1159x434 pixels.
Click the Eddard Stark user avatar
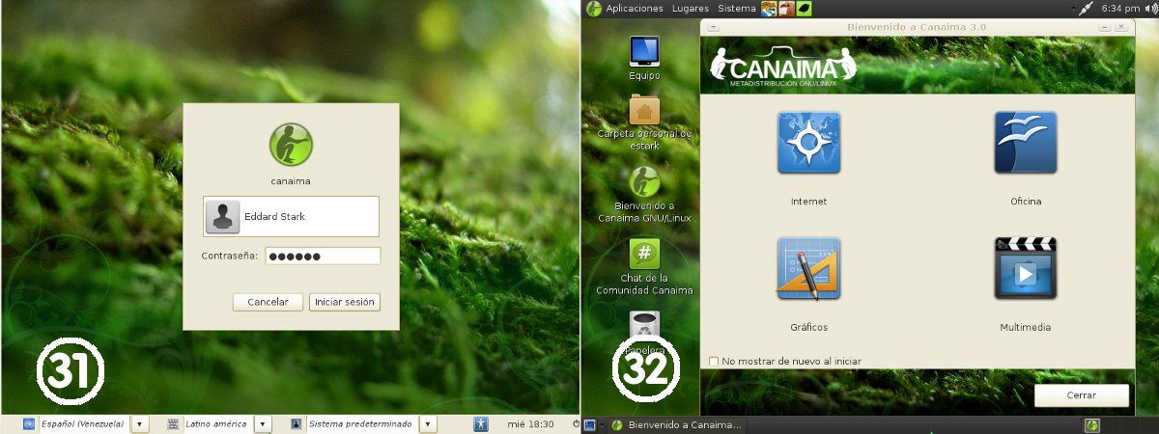tap(223, 217)
